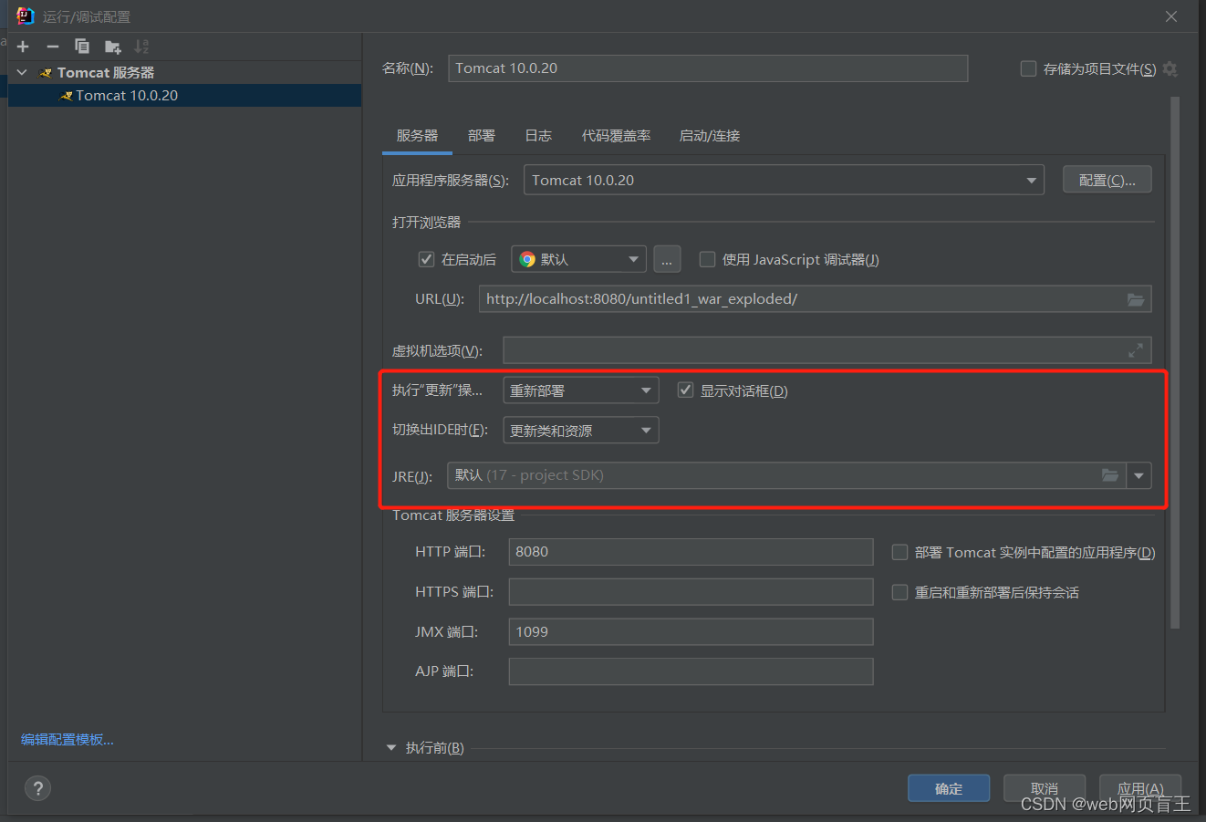1206x822 pixels.
Task: Click the vertical scrollbar of settings panel
Action: (x=1175, y=363)
